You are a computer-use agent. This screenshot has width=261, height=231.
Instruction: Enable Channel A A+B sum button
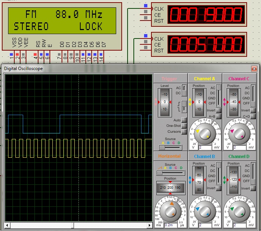(218, 116)
